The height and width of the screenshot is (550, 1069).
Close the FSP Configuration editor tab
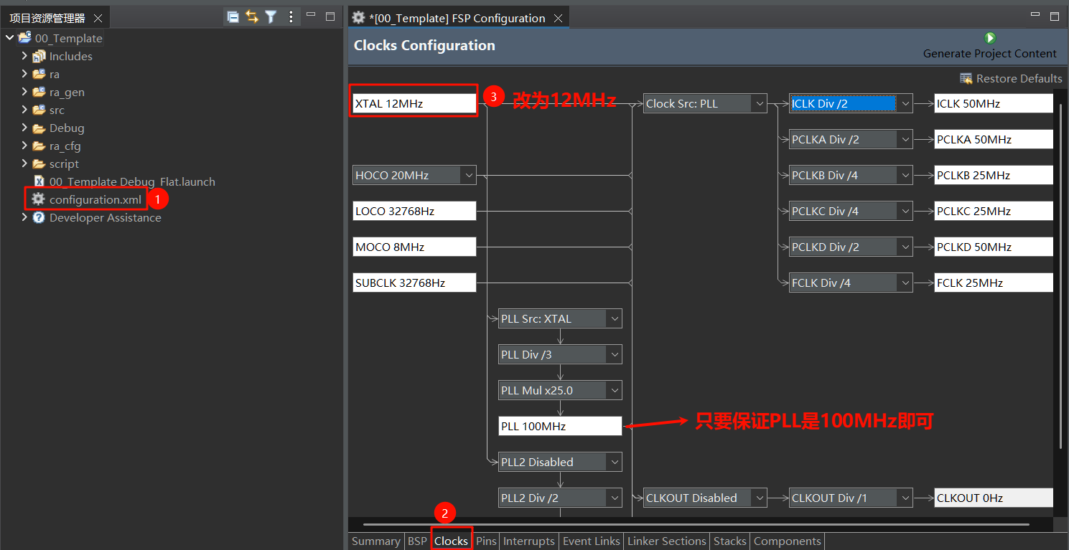pyautogui.click(x=558, y=18)
